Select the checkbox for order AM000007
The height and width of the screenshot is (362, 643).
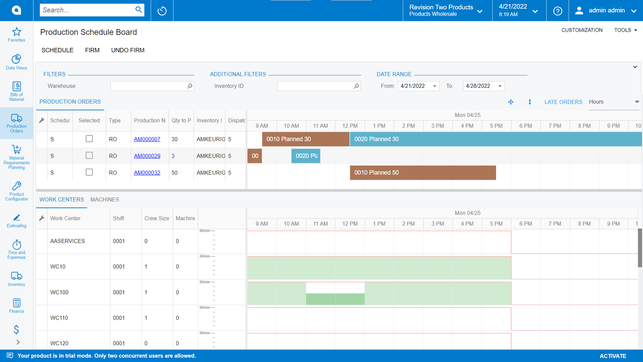pos(89,139)
